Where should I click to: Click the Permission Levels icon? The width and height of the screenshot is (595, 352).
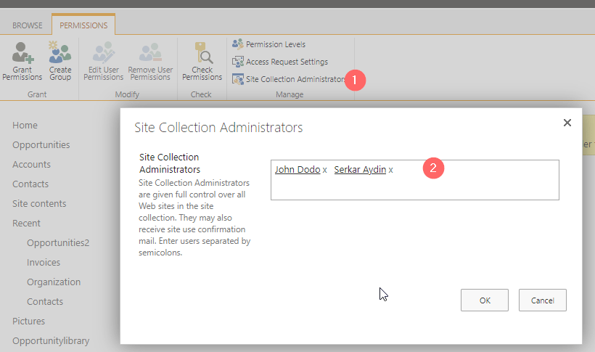tap(238, 44)
